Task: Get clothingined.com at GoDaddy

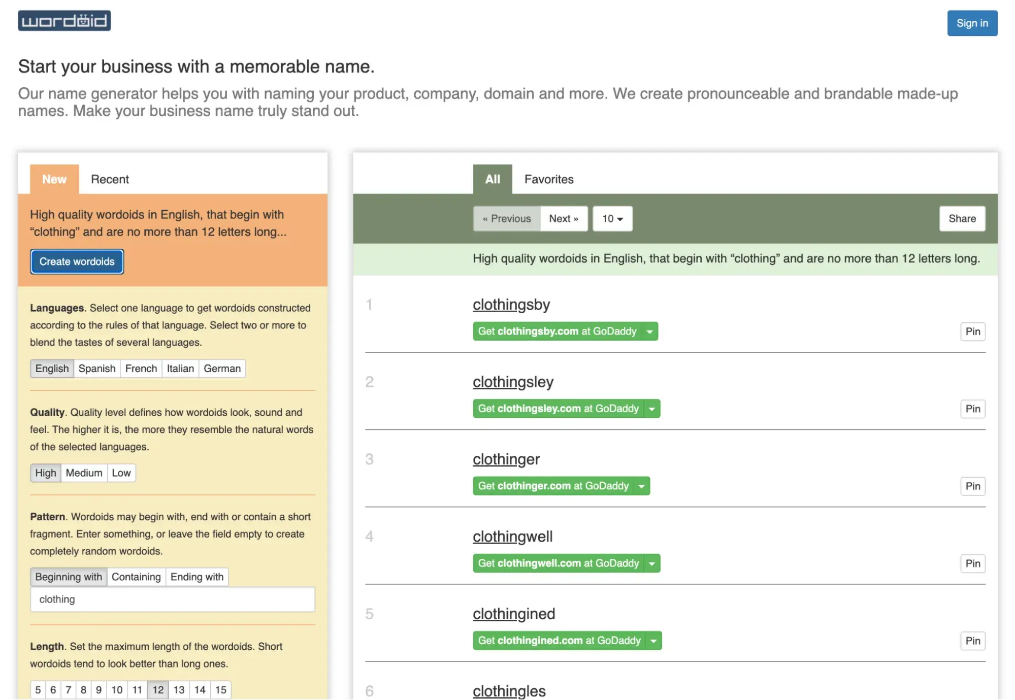Action: [559, 641]
